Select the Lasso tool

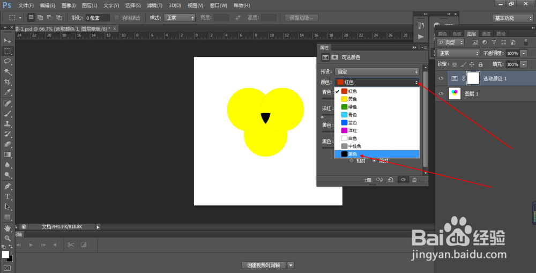coord(7,61)
